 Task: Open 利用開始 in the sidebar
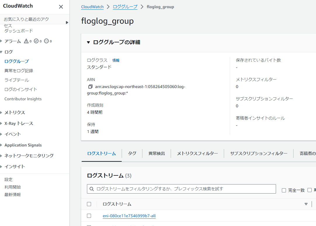click(13, 187)
